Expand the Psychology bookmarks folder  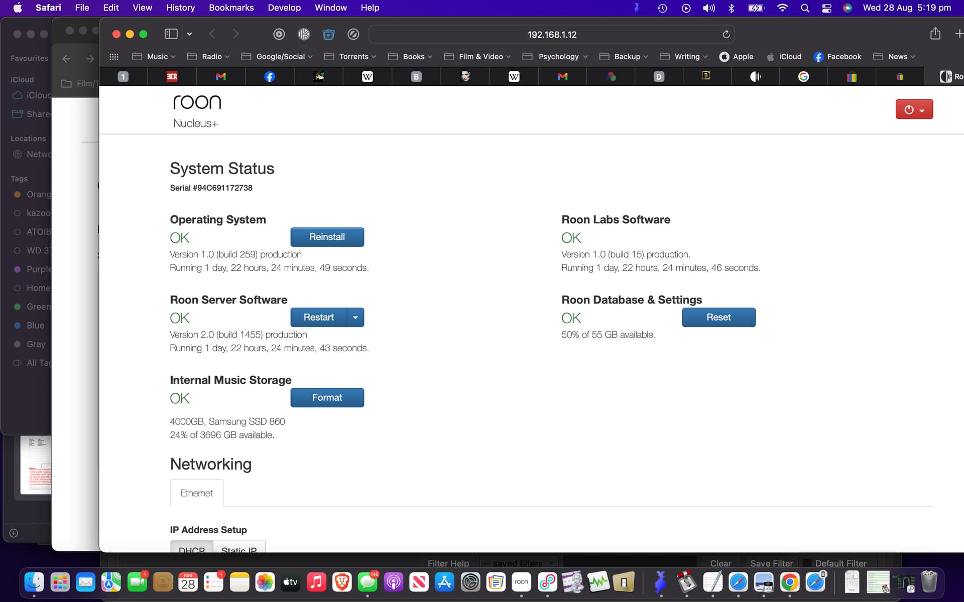coord(555,57)
